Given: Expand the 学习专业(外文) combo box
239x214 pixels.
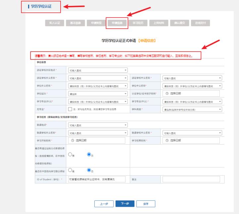Looking at the screenshot, I should click(x=98, y=102).
